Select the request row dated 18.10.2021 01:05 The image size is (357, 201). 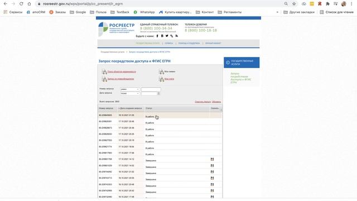(160, 116)
